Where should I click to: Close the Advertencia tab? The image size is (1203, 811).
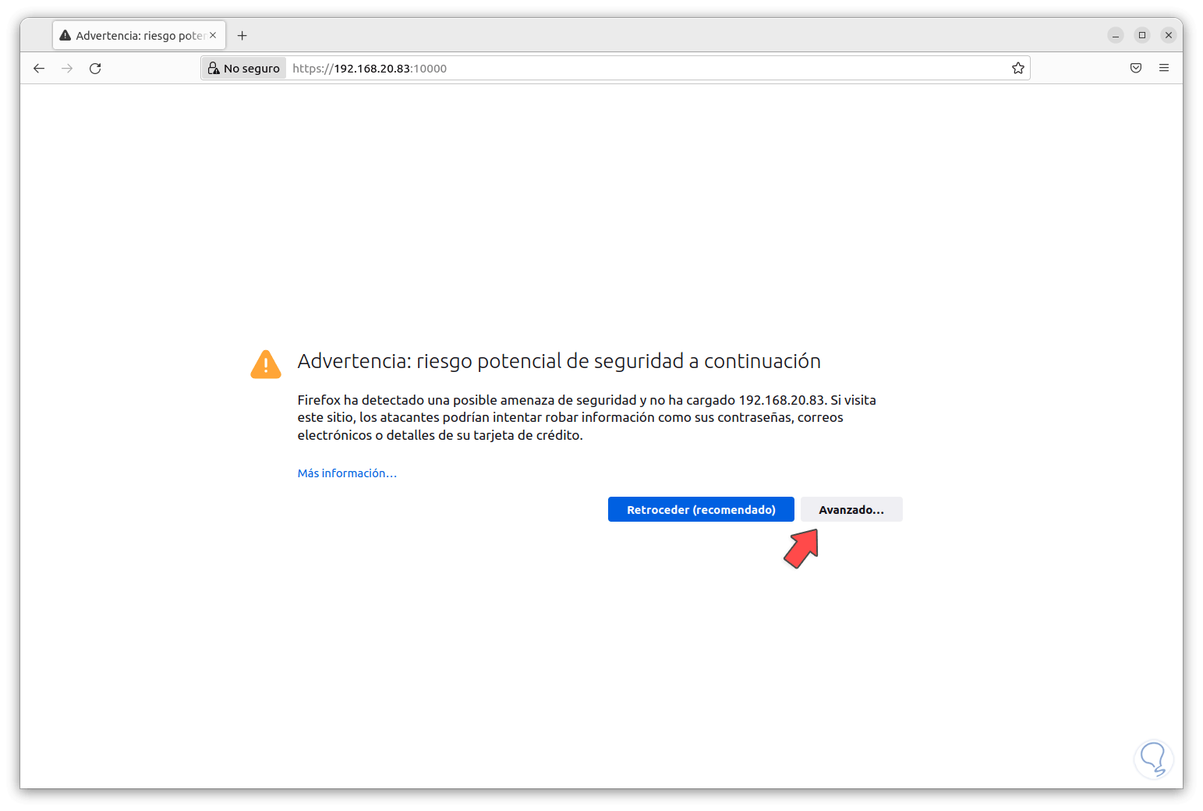[x=213, y=35]
